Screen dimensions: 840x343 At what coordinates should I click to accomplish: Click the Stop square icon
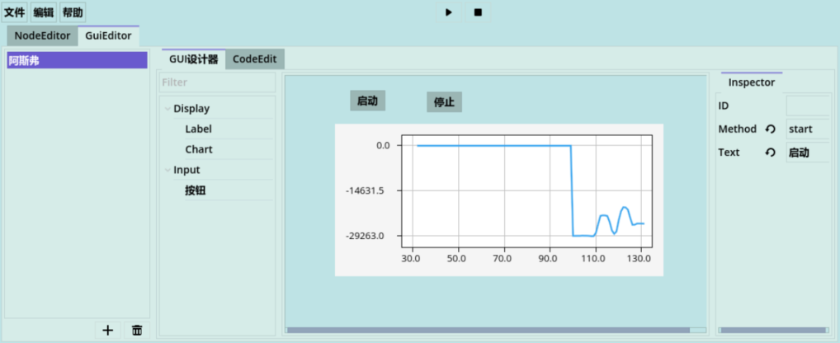478,12
